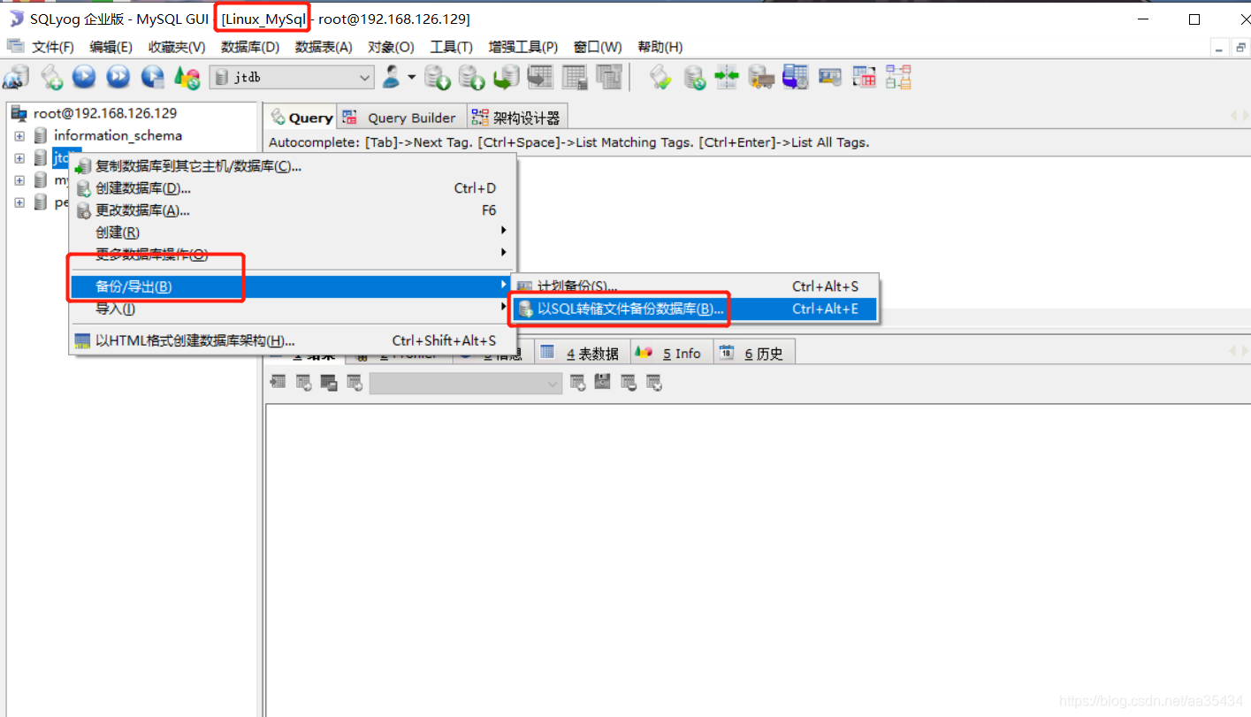Screen dimensions: 1251x717
Task: Click the second gray table toolbar icon
Action: click(x=575, y=78)
